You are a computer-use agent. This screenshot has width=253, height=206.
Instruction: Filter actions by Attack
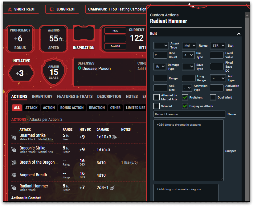31,108
